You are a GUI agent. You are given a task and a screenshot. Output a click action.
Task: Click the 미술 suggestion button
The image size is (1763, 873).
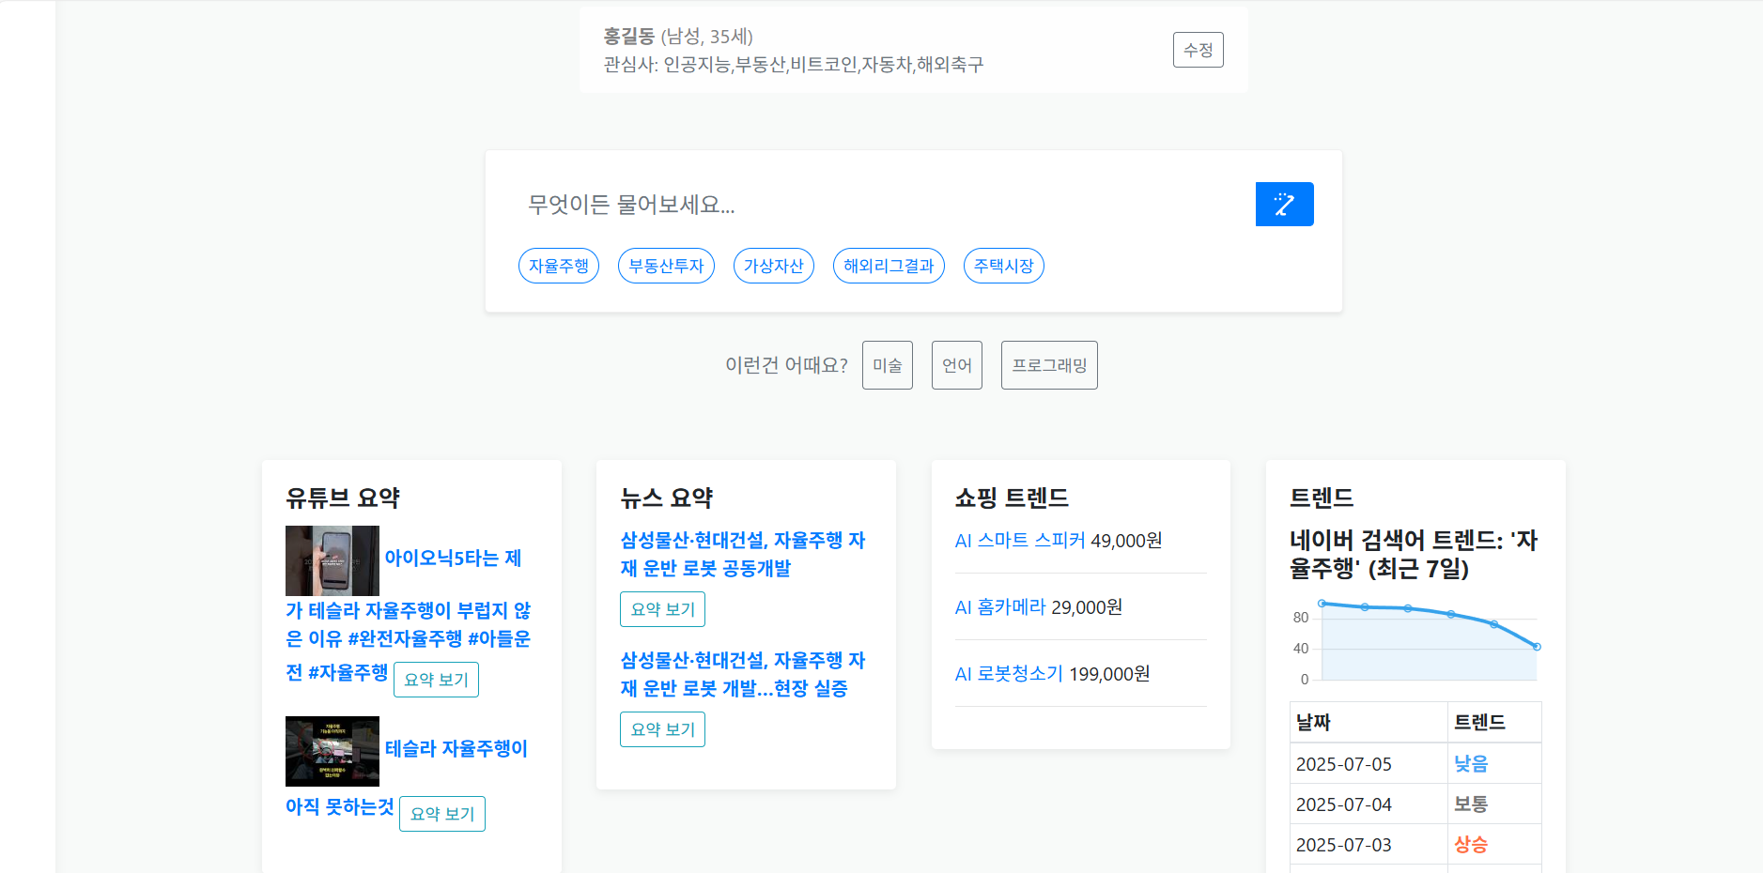[x=887, y=365]
